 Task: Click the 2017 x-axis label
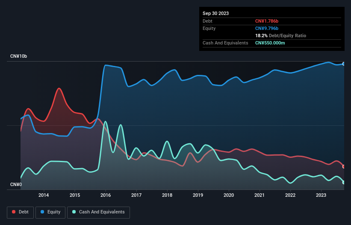136,195
